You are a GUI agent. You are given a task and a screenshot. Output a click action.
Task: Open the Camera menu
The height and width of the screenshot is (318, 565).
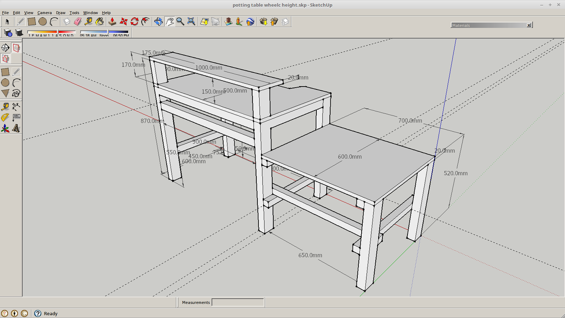[x=44, y=13]
